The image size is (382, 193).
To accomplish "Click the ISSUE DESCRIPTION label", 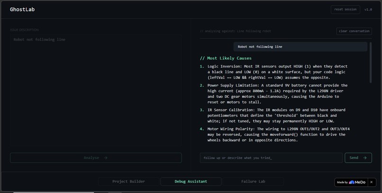I will coord(24,30).
